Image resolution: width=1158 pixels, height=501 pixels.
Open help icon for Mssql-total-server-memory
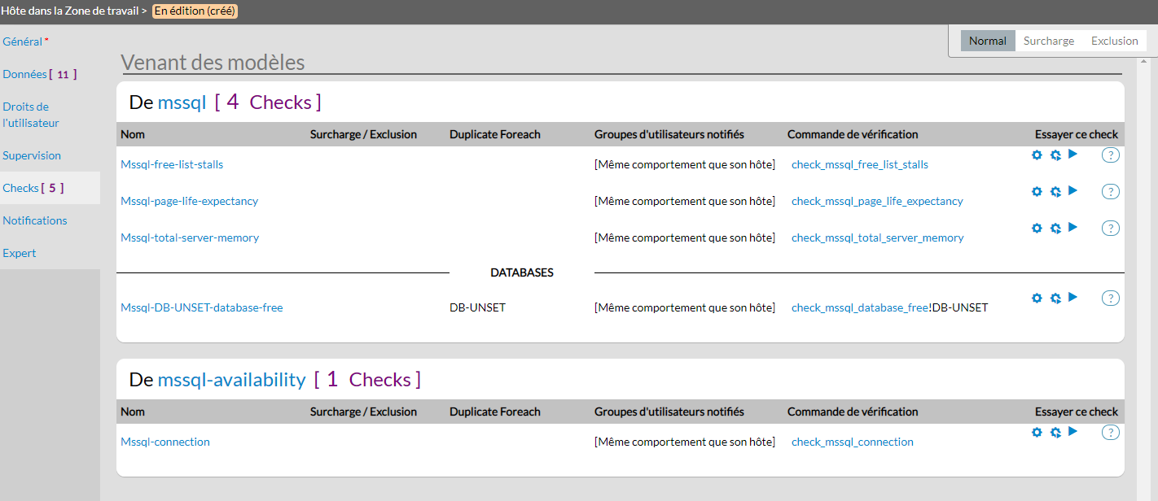1110,229
